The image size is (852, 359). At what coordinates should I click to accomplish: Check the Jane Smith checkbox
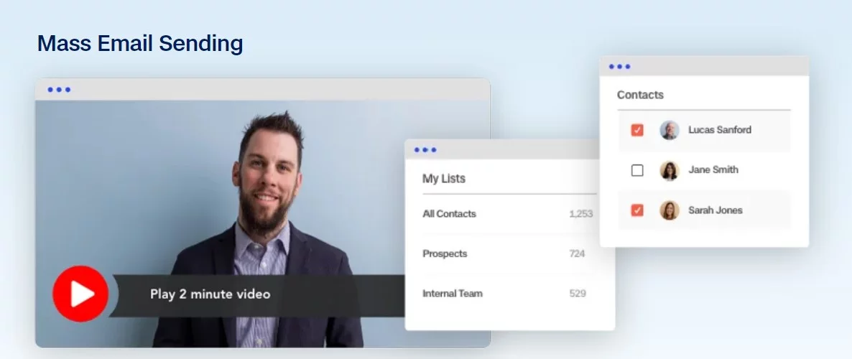tap(637, 171)
